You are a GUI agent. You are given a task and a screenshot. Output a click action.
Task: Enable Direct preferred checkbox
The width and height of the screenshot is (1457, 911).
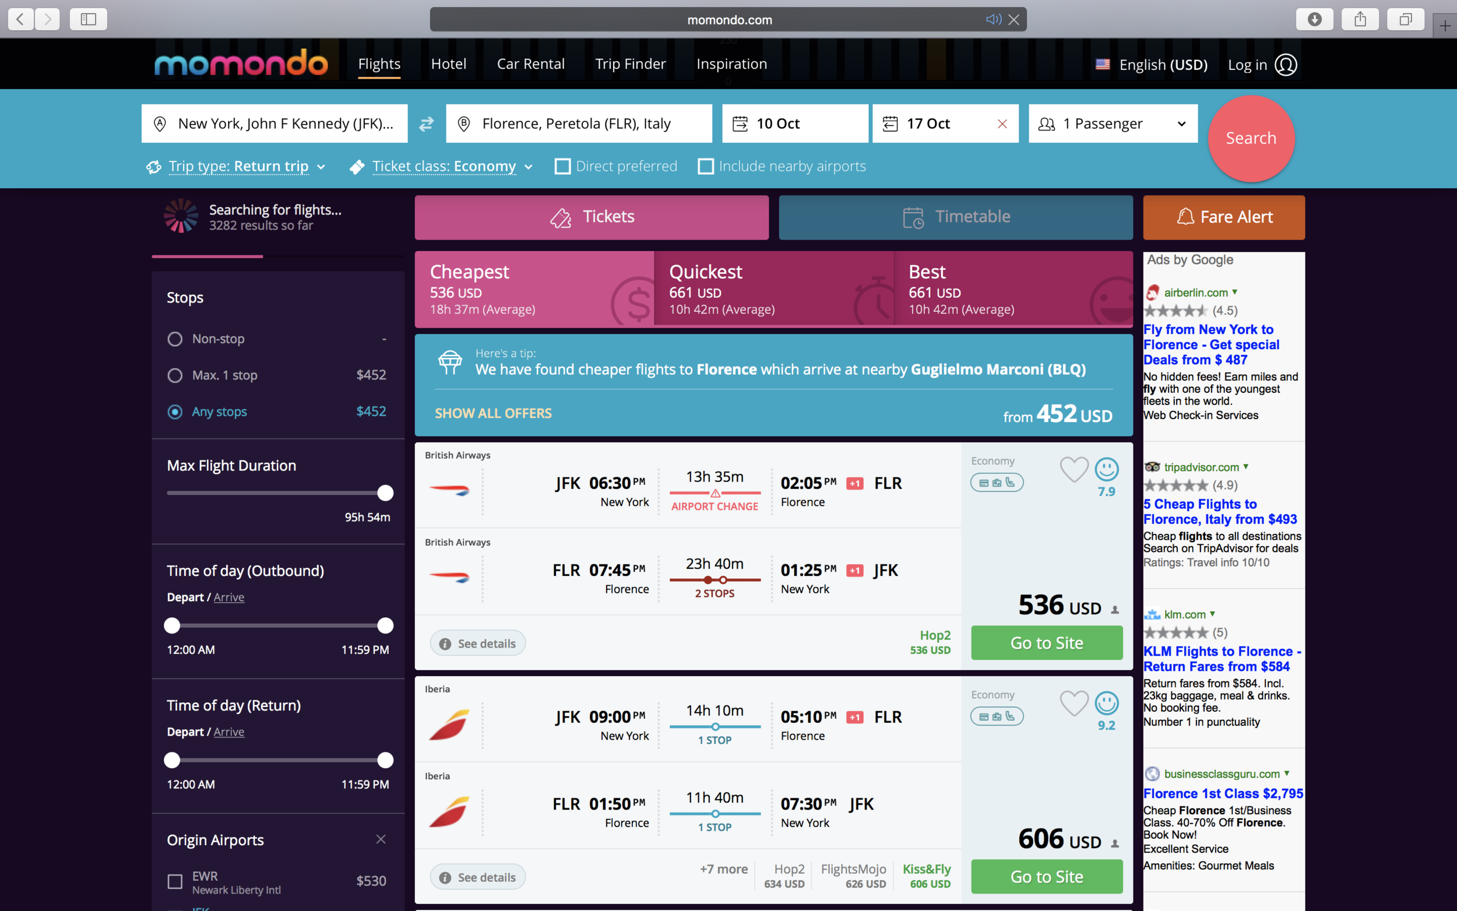point(562,166)
